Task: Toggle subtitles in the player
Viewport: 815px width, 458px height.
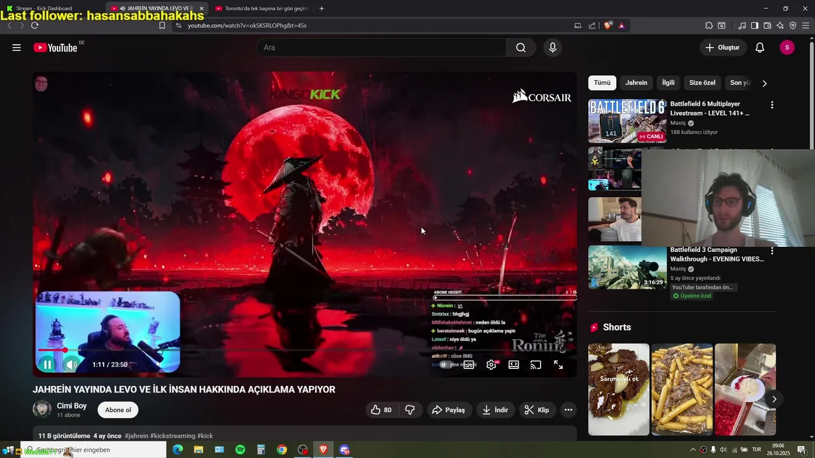Action: pos(469,364)
